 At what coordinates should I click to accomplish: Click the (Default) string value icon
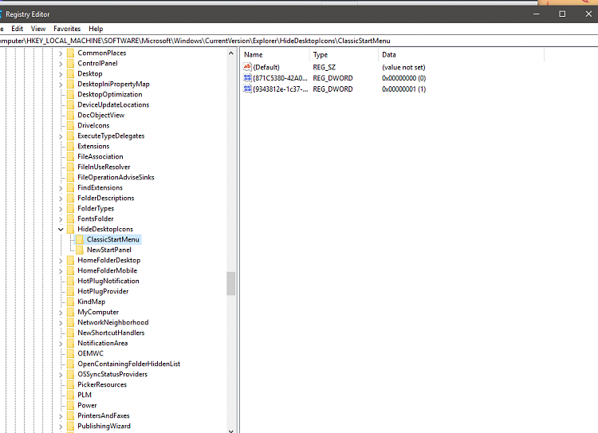pyautogui.click(x=247, y=67)
